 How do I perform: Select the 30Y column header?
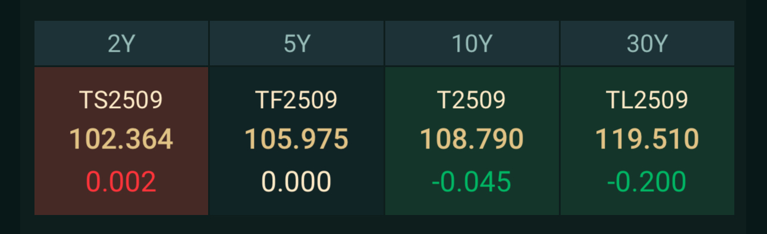coord(647,43)
